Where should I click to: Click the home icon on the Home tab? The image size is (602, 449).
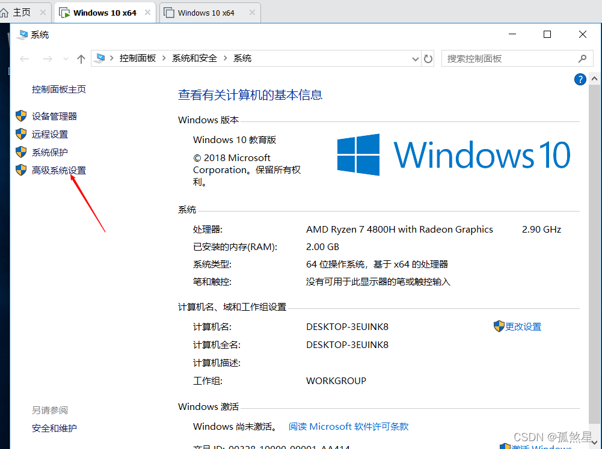4,13
